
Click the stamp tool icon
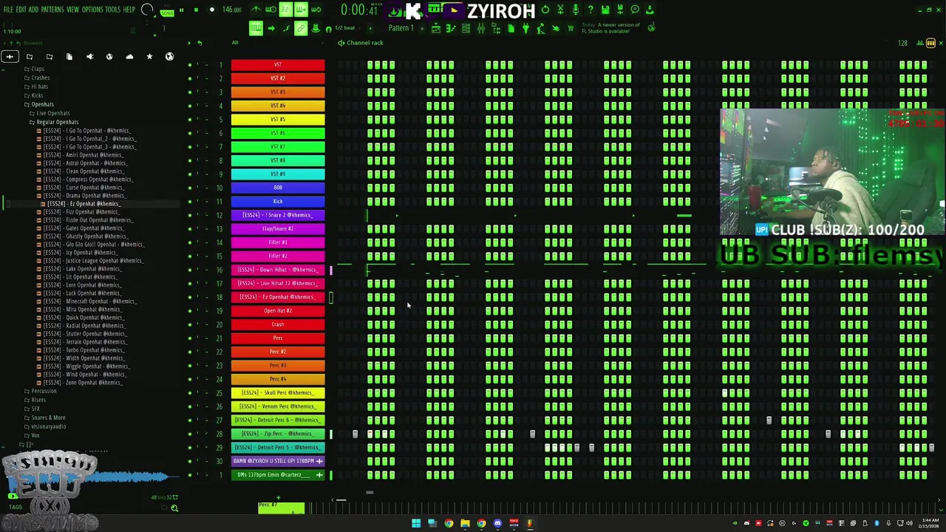pos(316,29)
